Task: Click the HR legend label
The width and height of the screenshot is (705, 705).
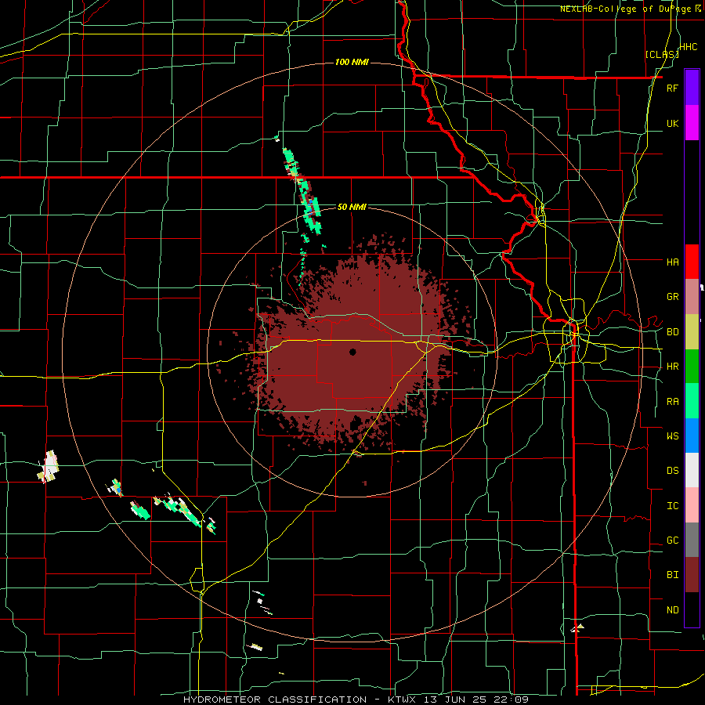Action: [x=672, y=367]
